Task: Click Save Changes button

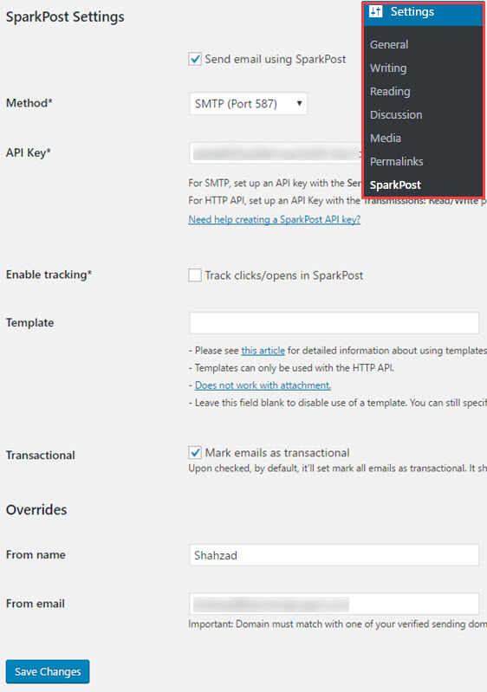Action: (x=48, y=672)
